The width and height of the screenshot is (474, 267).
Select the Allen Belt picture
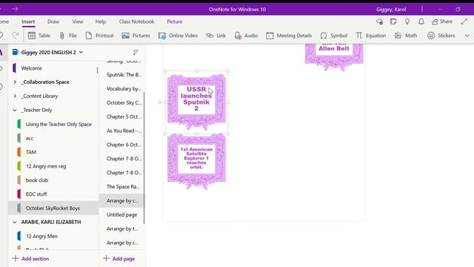(334, 57)
